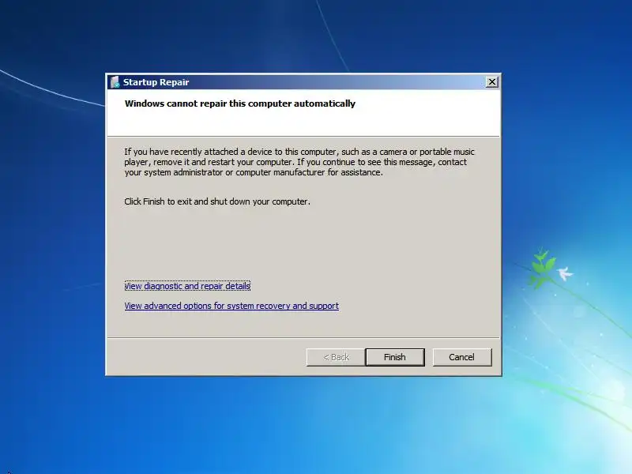Screen dimensions: 632x474
Task: Click paragraph about recently attached device
Action: pyautogui.click(x=299, y=162)
